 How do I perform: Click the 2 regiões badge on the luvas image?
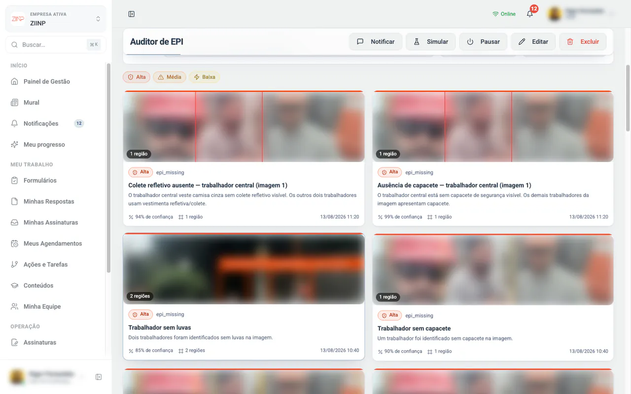140,296
